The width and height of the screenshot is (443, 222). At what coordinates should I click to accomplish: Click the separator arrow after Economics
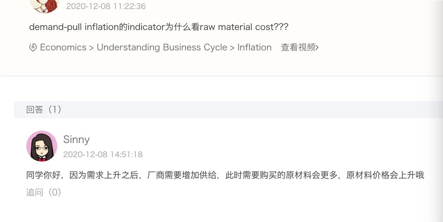click(91, 48)
